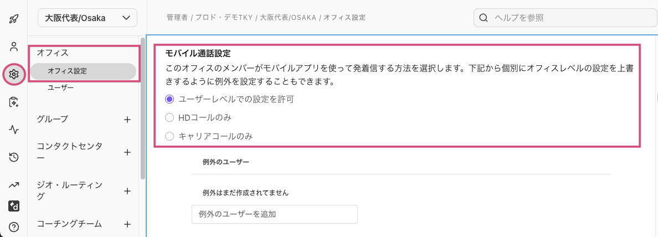
Task: Open the help question mark icon
Action: pos(14,228)
